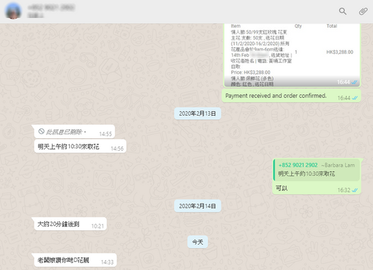This screenshot has height=270, width=373.
Task: Jump to quoted 明天上午約10:30來取花 reply preview
Action: click(316, 170)
